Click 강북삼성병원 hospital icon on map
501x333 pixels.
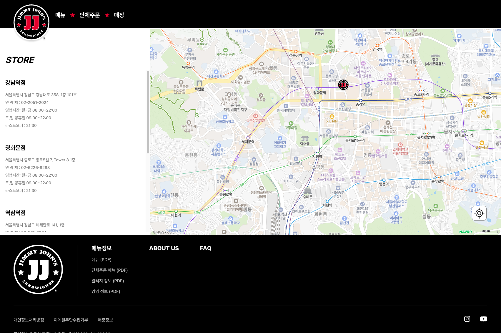tap(256, 116)
